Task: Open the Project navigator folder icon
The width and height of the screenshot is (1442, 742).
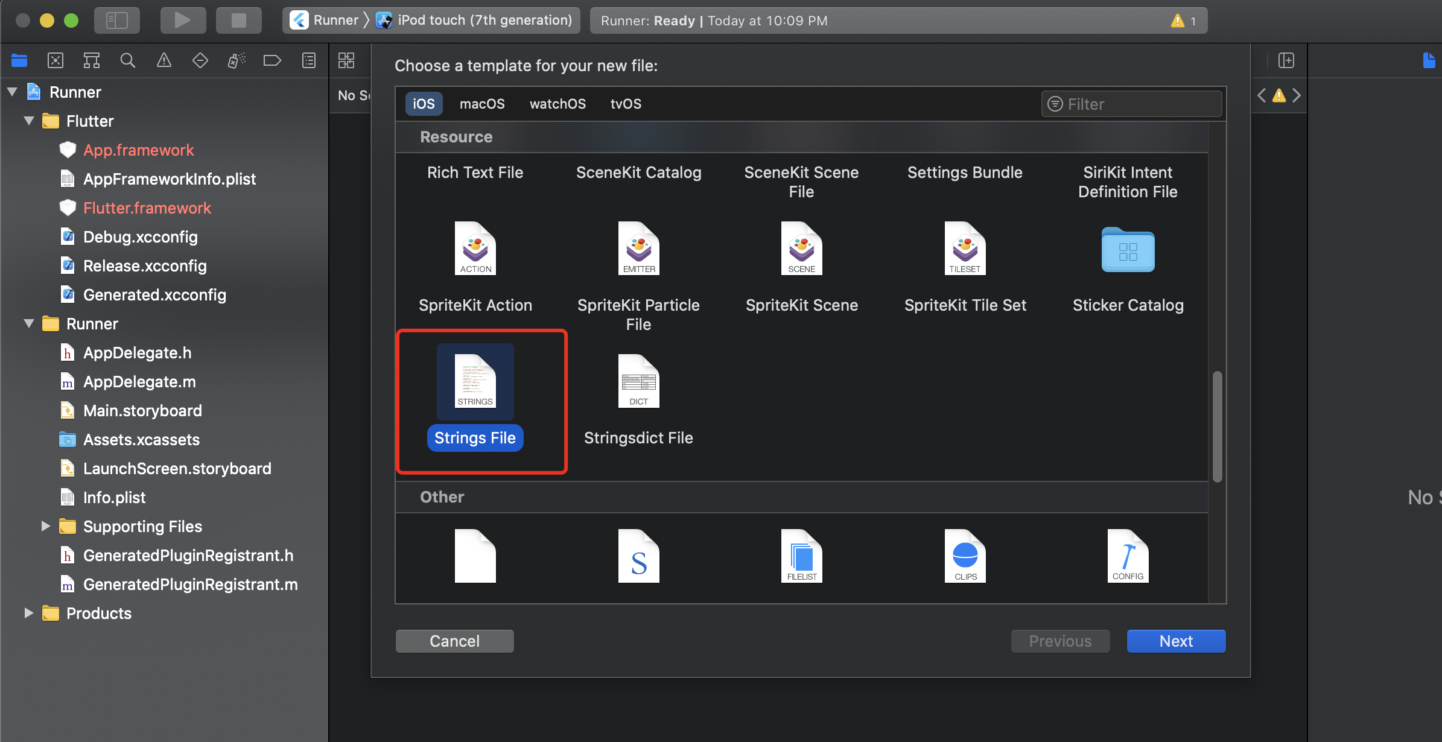Action: point(19,60)
